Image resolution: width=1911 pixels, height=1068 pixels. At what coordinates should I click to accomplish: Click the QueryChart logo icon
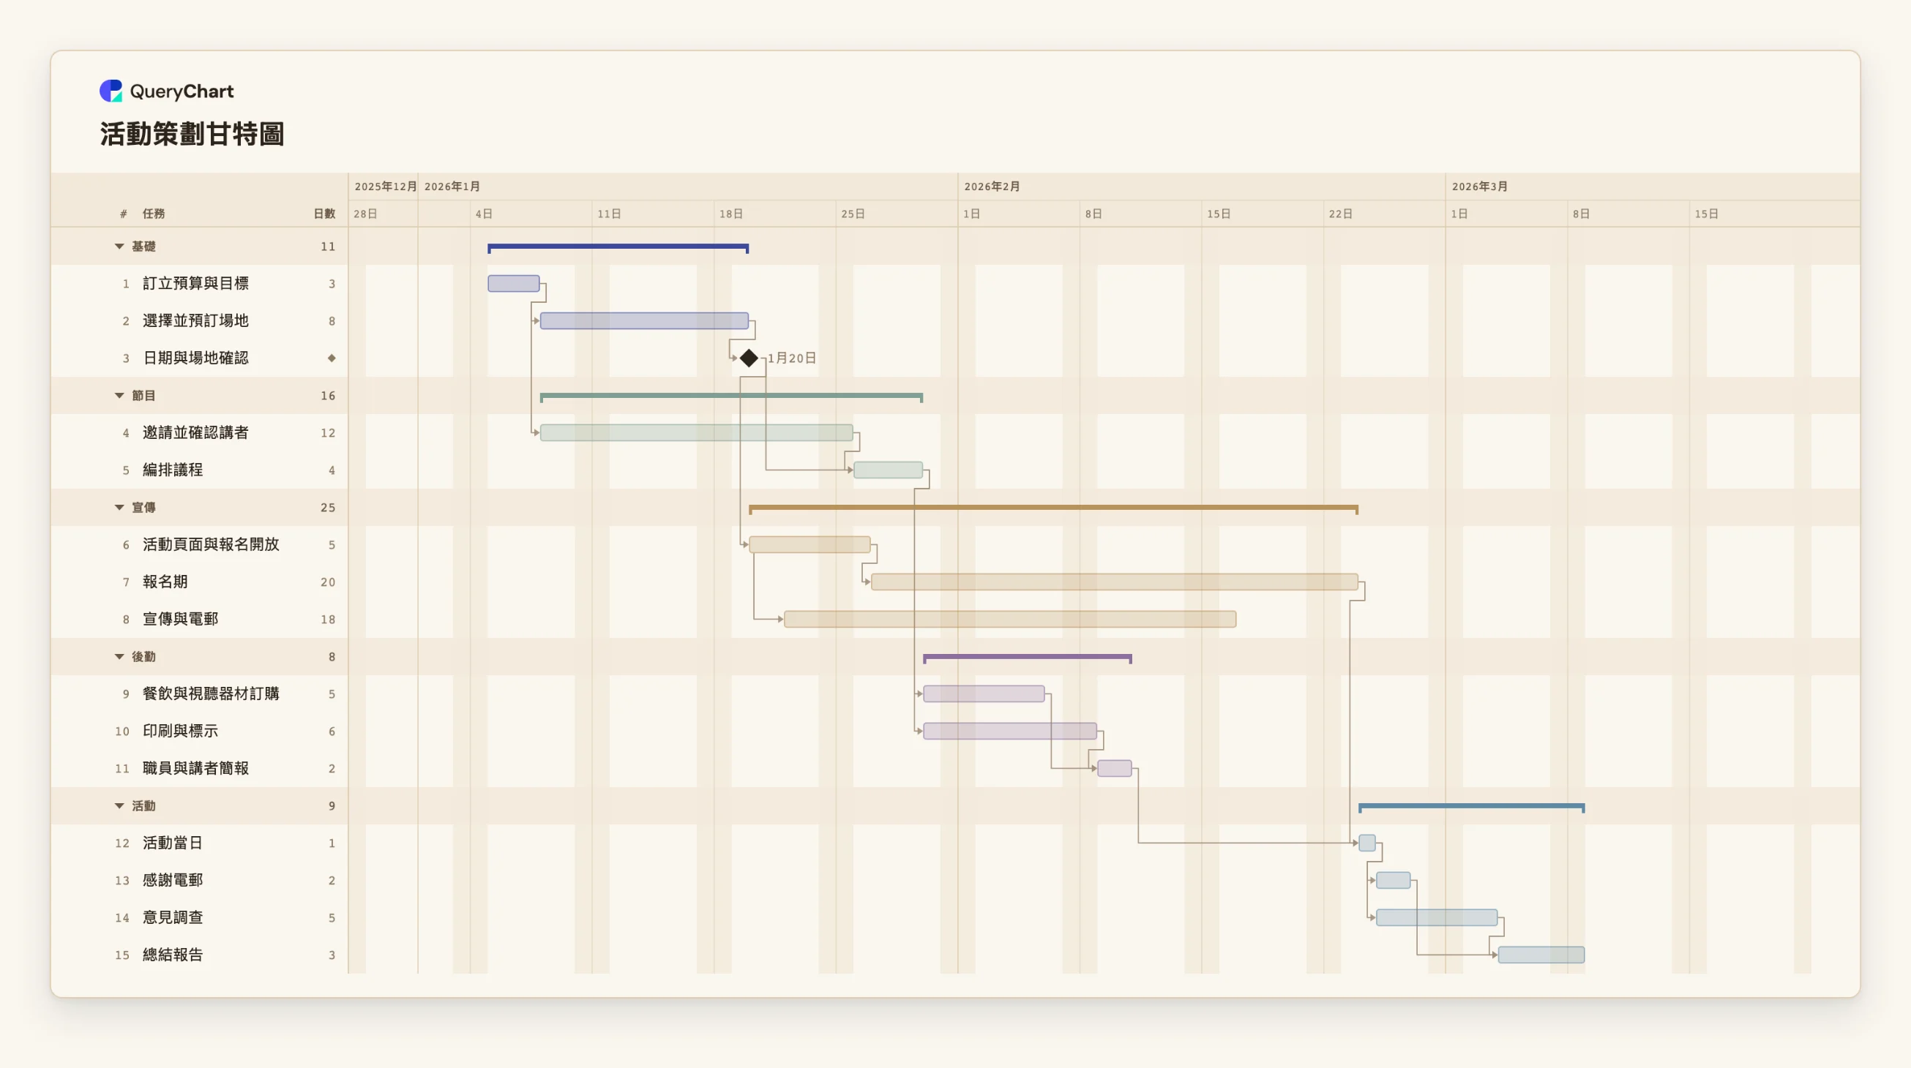coord(111,91)
